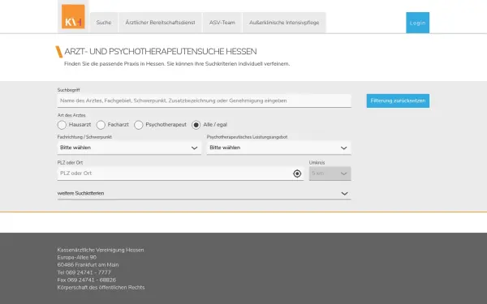Click the subtitle Finden Sie die passende Praxis
Image resolution: width=487 pixels, height=304 pixels.
(177, 63)
